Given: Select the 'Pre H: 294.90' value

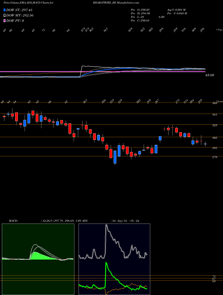Looking at the screenshot, I should 140,13.
